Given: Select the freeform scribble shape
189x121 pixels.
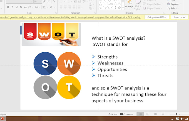Looking at the screenshot, I should pyautogui.click(x=100, y=8).
